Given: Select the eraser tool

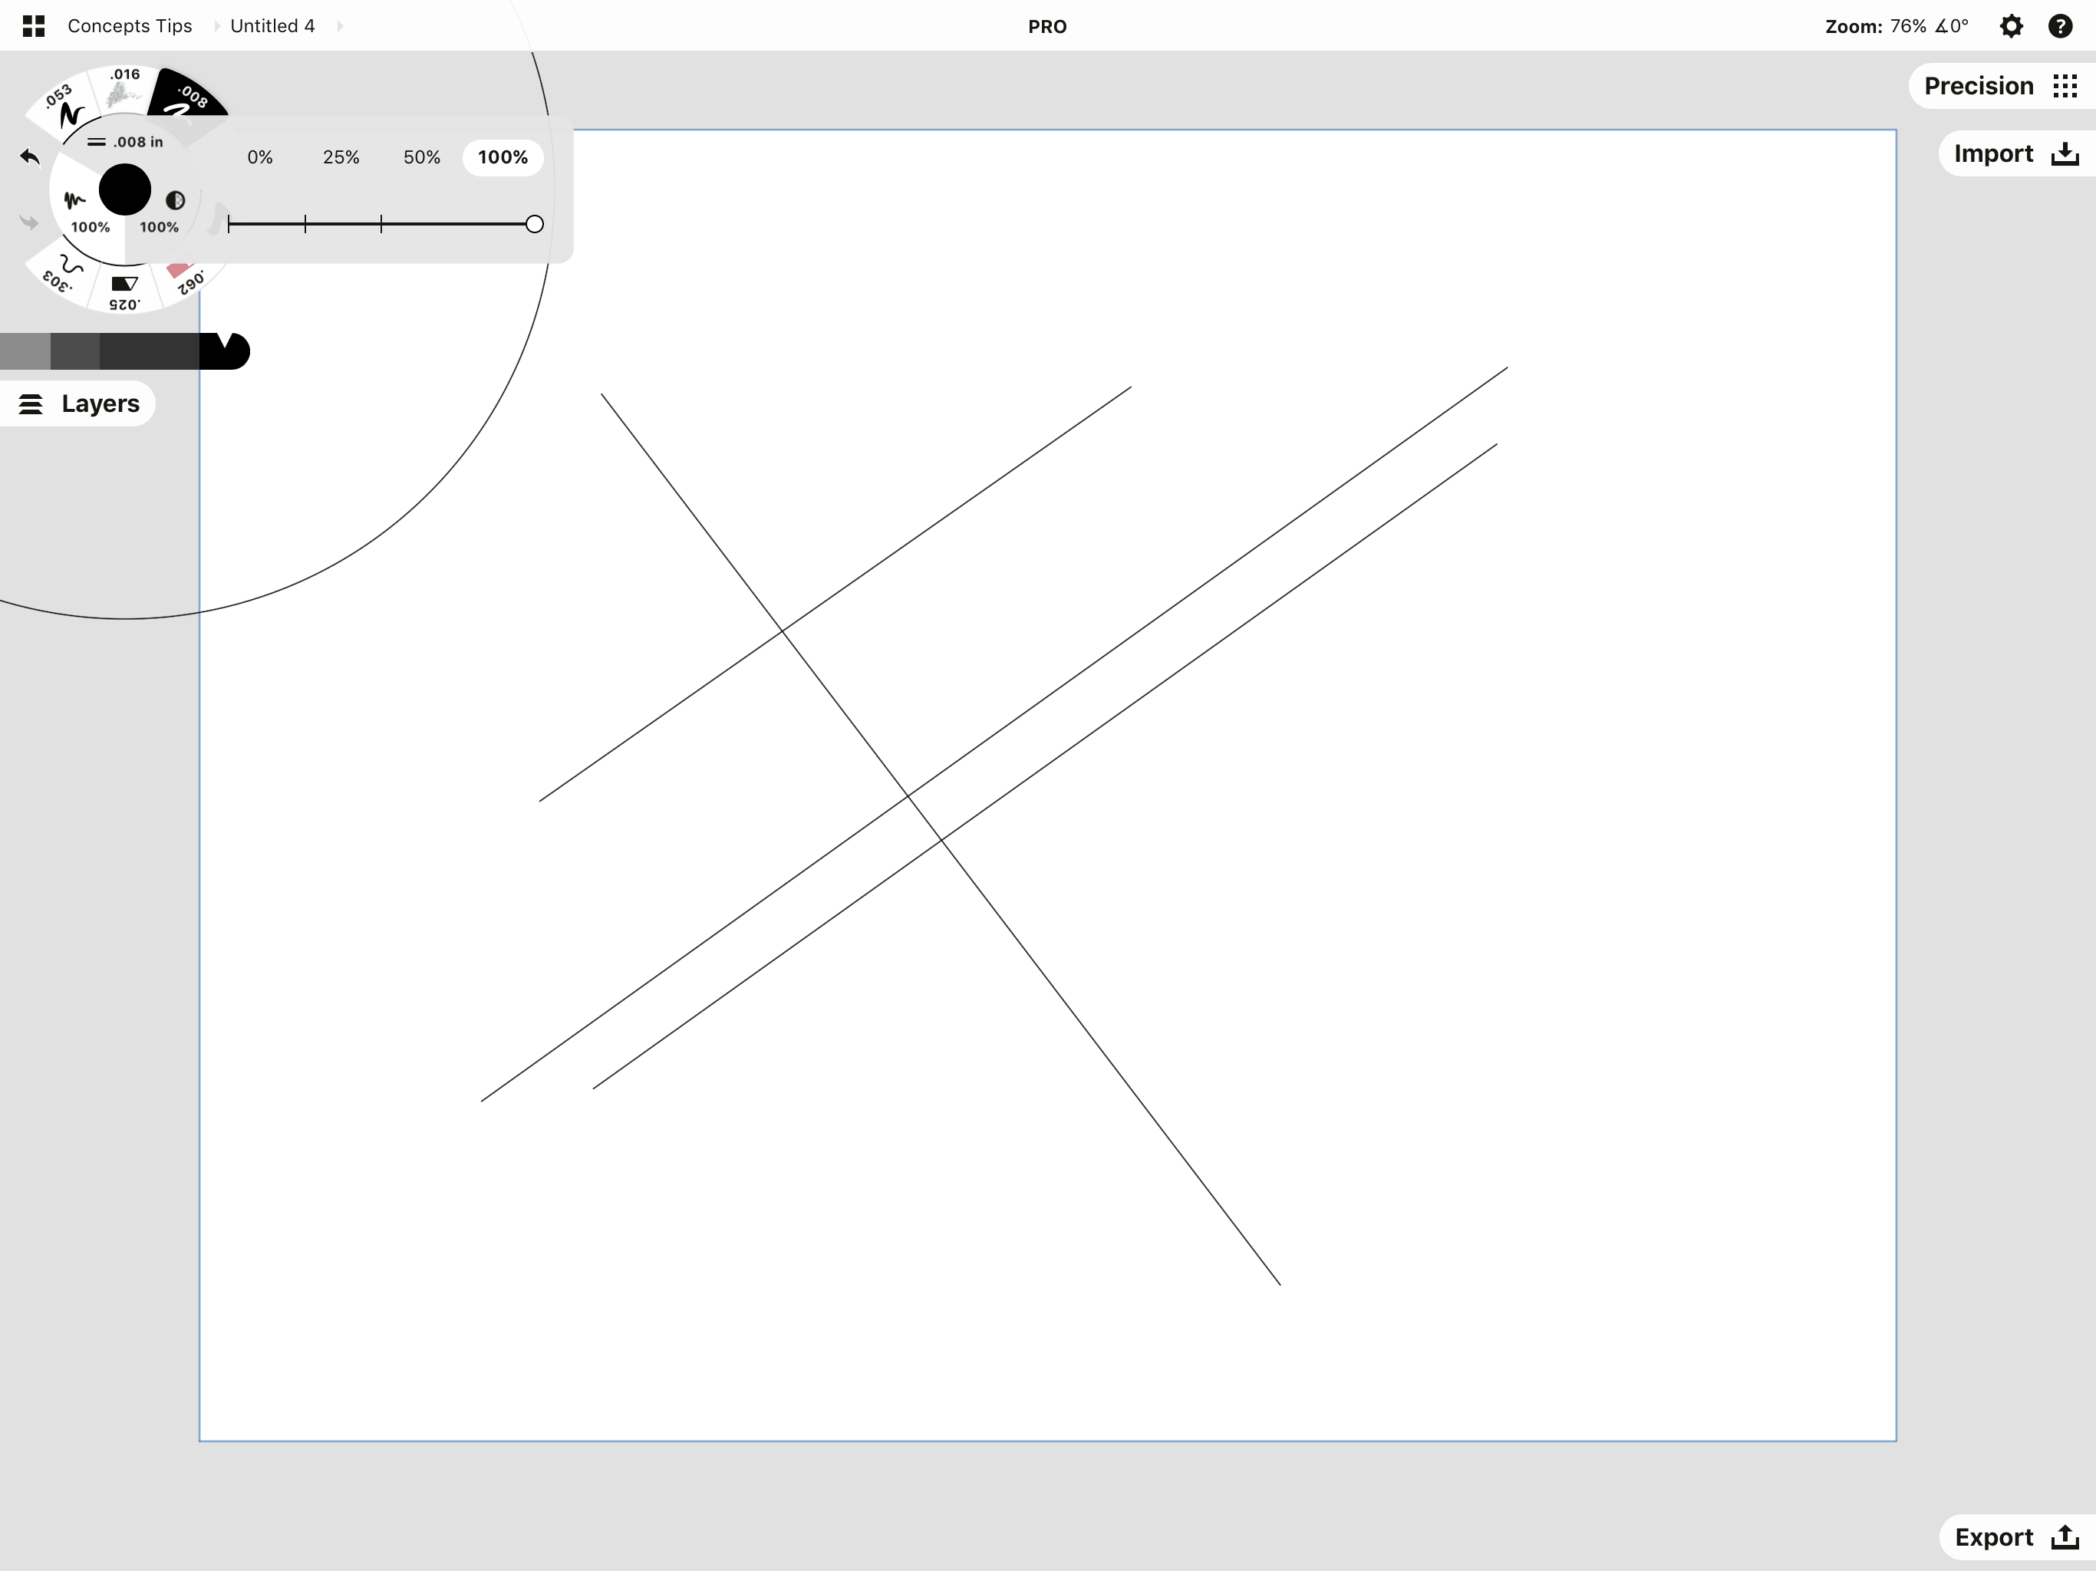Looking at the screenshot, I should (x=176, y=269).
